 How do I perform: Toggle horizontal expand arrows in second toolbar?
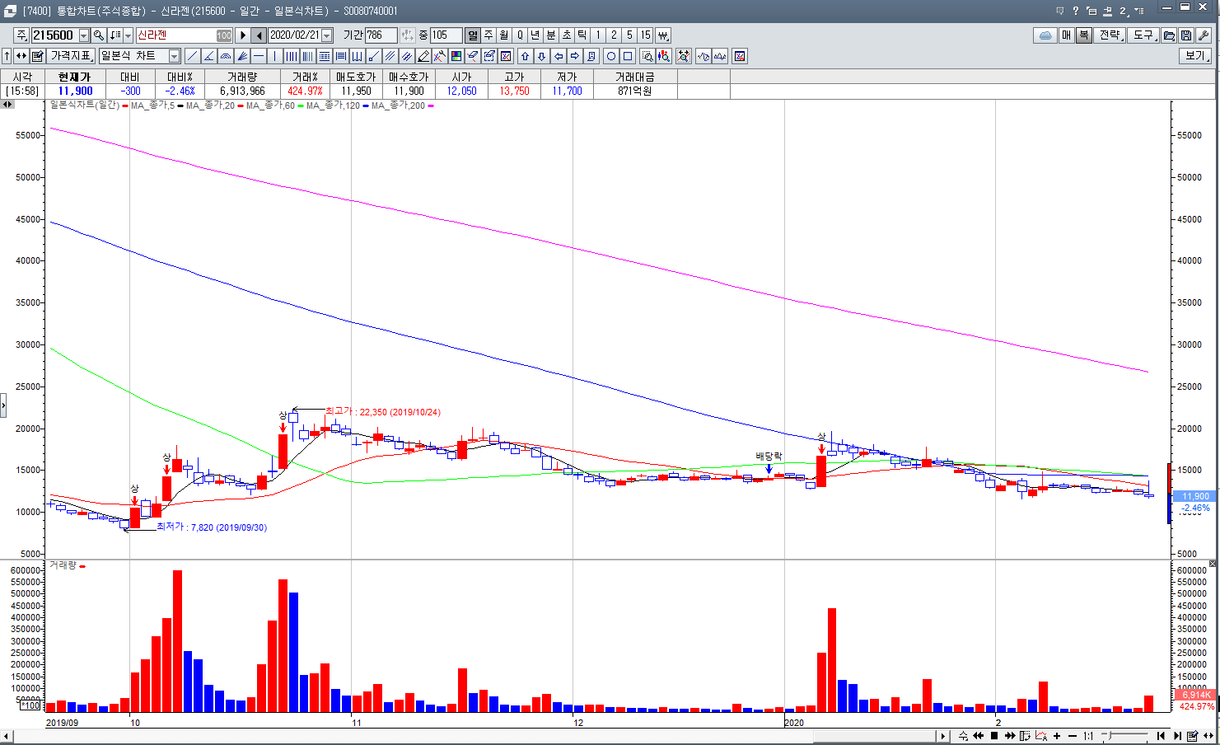coord(21,56)
